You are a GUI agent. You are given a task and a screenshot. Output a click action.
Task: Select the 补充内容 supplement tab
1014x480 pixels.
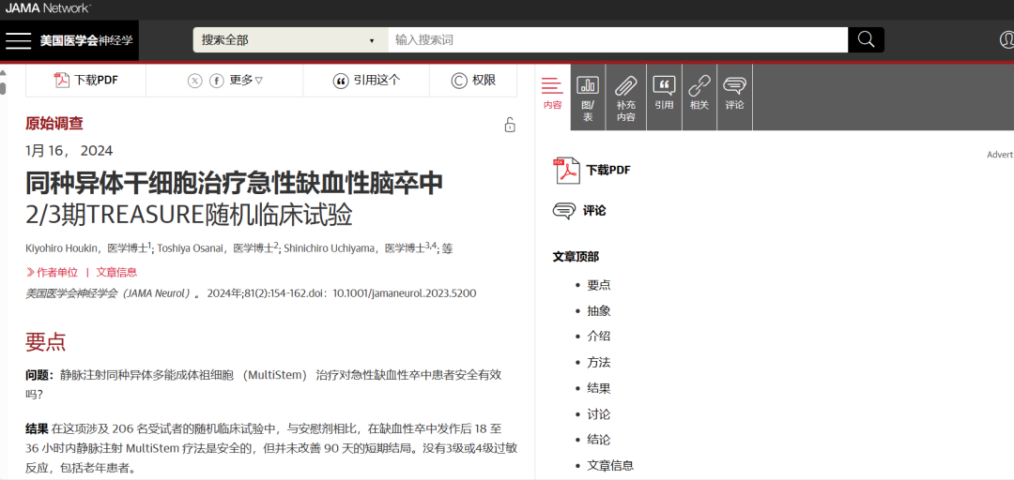625,97
